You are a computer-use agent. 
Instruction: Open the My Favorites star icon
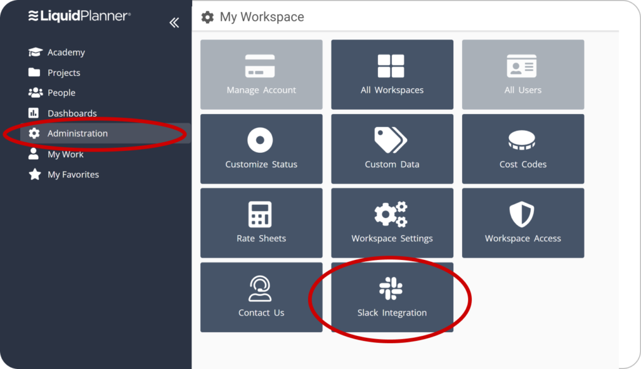[35, 174]
